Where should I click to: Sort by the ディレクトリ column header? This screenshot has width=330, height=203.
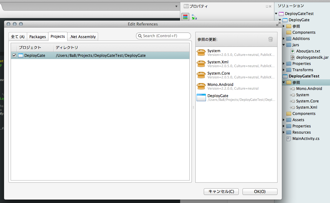point(122,47)
